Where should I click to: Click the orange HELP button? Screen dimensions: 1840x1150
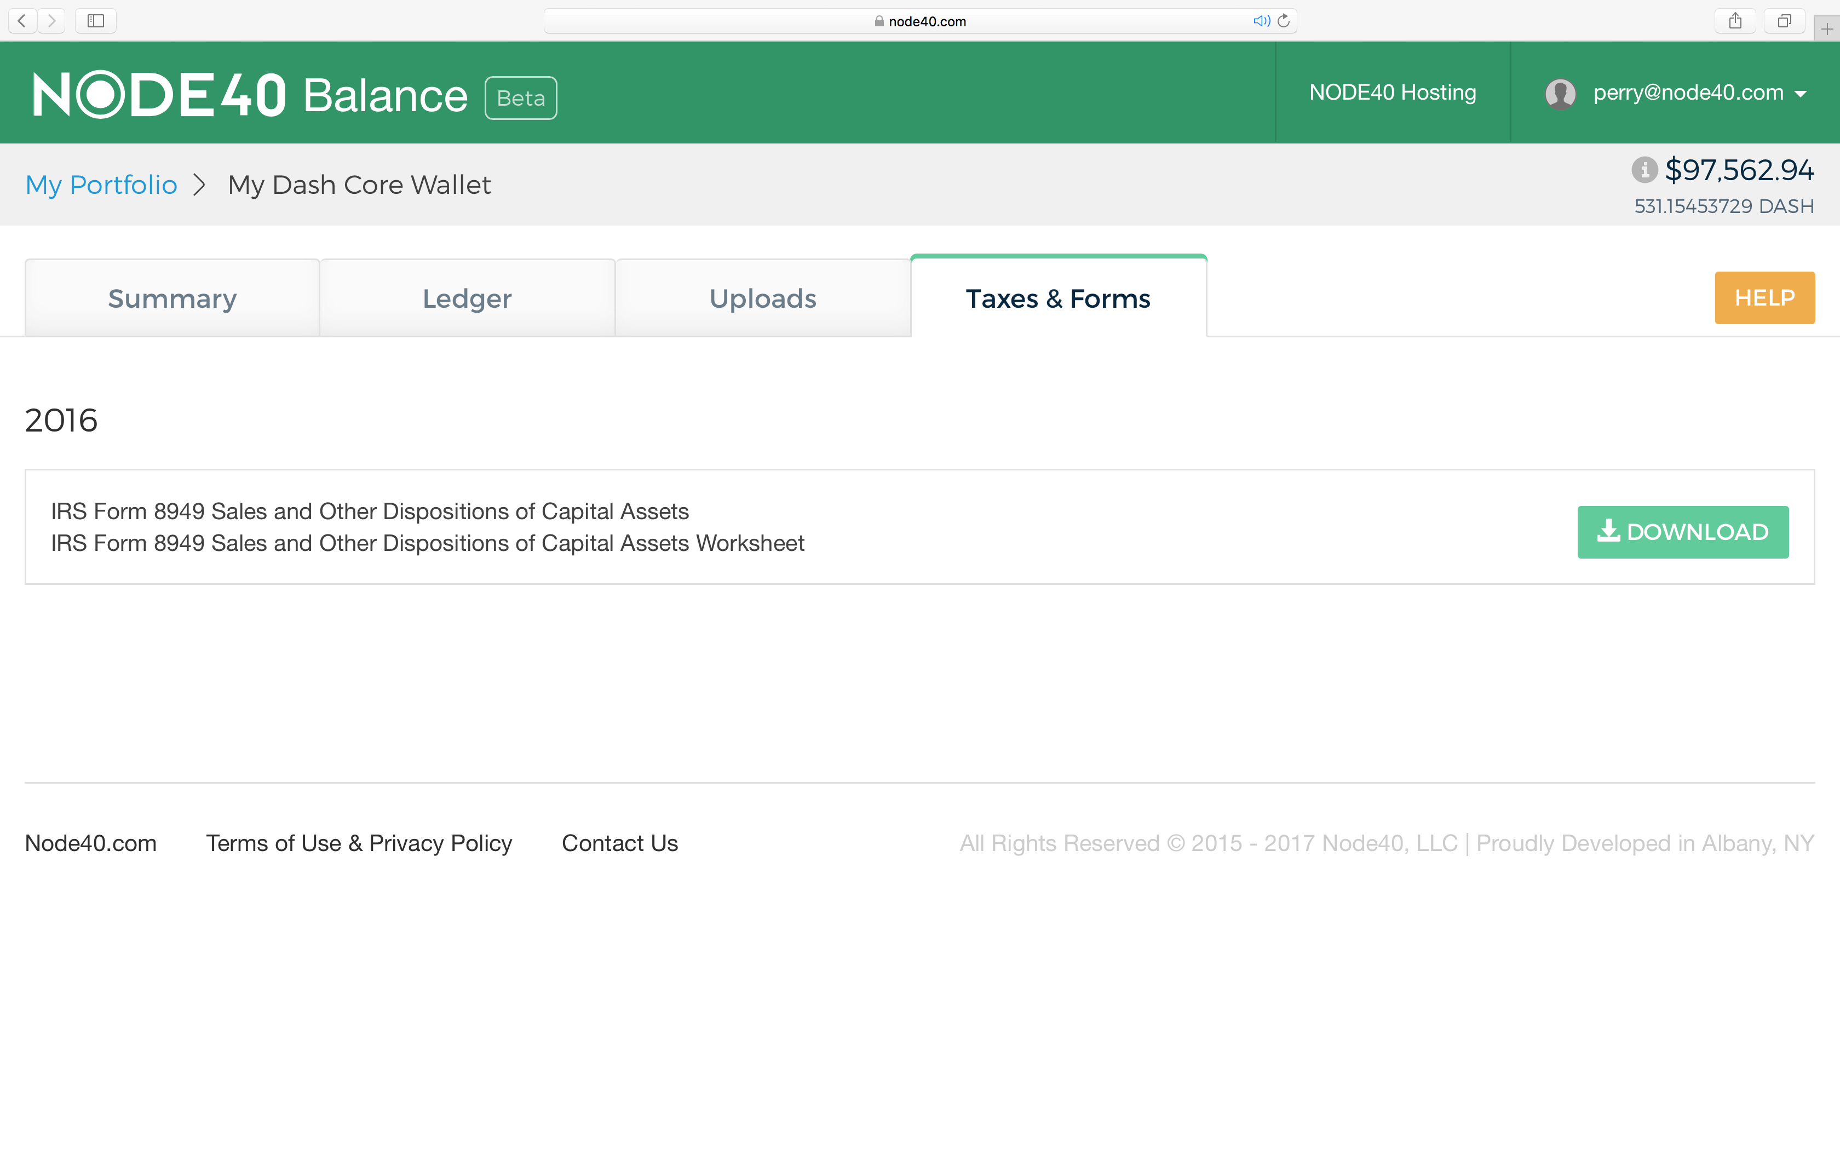pos(1765,297)
